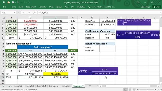Click the Redo arrow icon
This screenshot has height=91, width=162.
pos(24,2)
